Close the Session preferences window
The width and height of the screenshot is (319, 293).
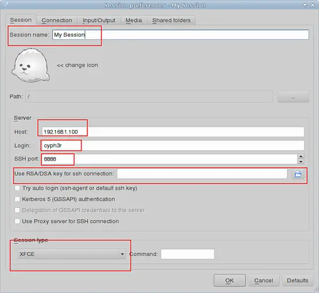click(313, 5)
